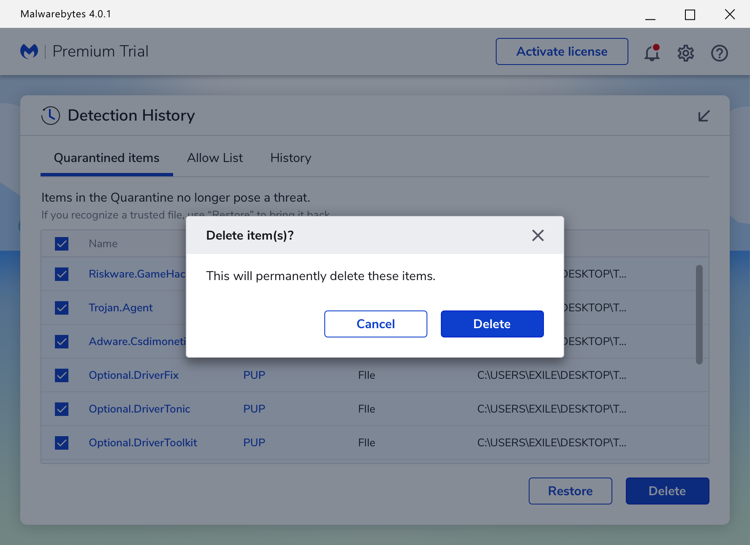Close the Malwarebytes window
The image size is (750, 545).
pos(730,14)
